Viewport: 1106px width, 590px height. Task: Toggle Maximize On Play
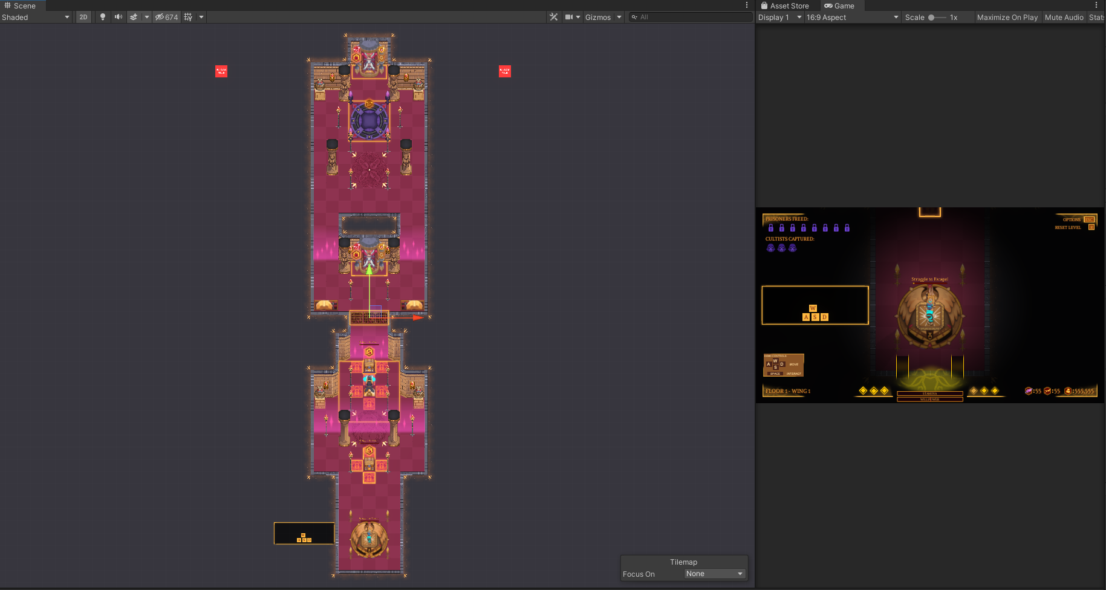pos(1007,17)
